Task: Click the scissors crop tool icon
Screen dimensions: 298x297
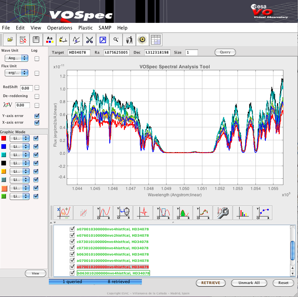Action: coord(89,40)
